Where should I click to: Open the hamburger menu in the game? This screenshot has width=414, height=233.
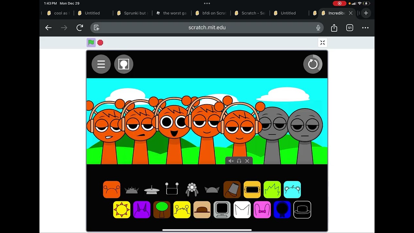[x=101, y=64]
